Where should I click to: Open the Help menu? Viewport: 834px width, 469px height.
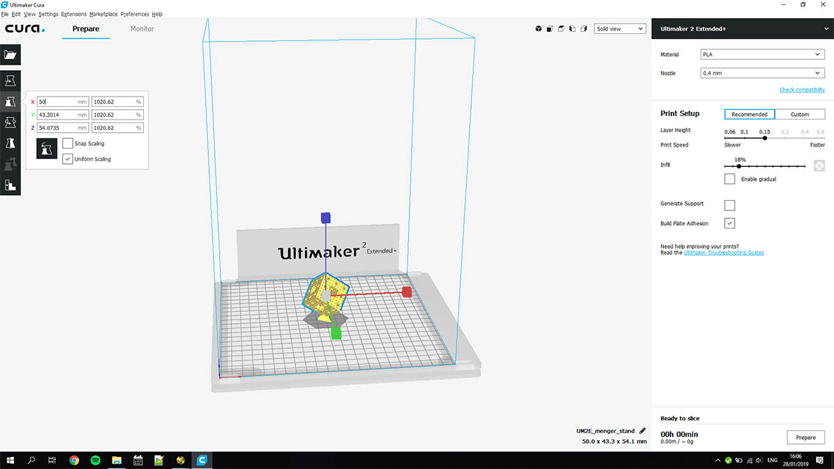click(157, 14)
